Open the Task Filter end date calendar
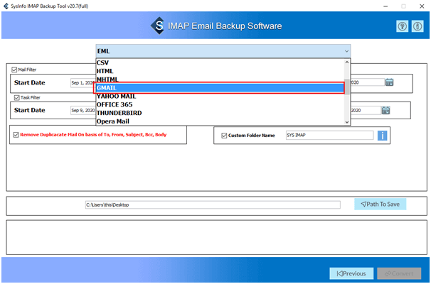The height and width of the screenshot is (284, 431). click(x=385, y=110)
